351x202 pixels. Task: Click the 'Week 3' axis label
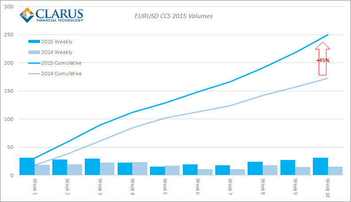click(x=100, y=186)
